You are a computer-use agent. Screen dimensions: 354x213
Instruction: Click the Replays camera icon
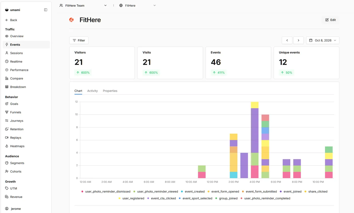[7, 138]
